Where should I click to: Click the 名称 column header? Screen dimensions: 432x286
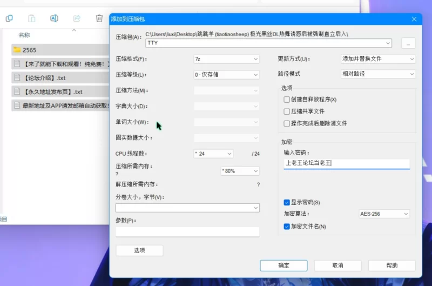click(24, 35)
